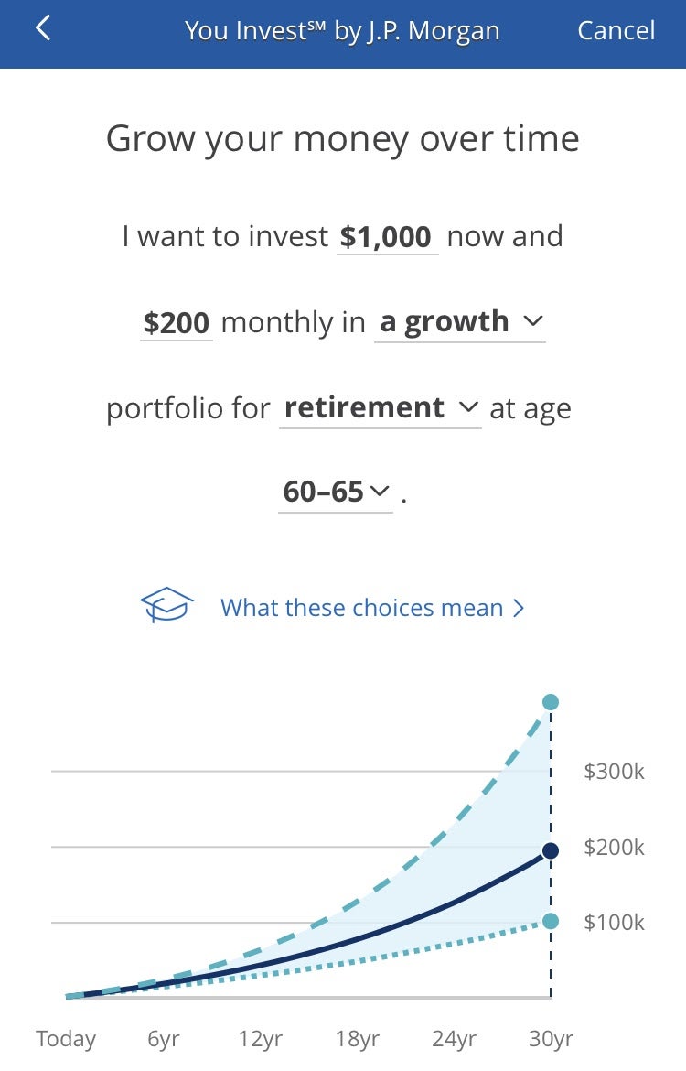Viewport: 686px width, 1071px height.
Task: Open the growth portfolio type dropdown
Action: click(x=459, y=322)
